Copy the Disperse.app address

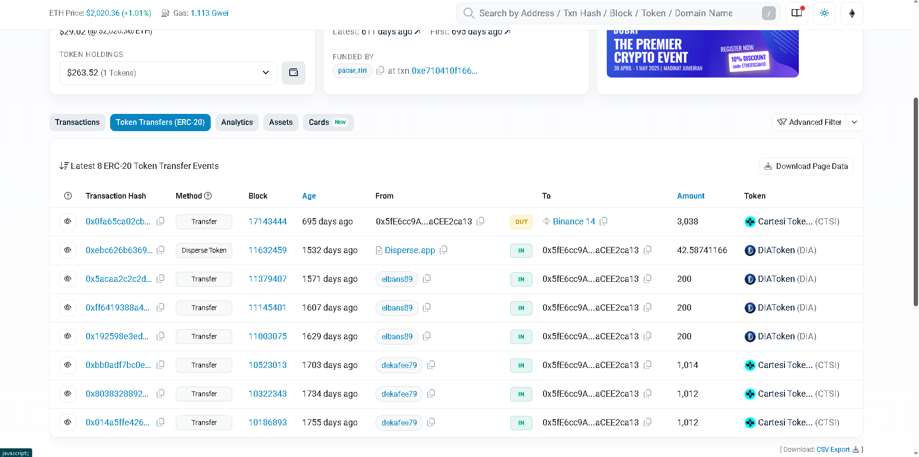click(x=444, y=250)
